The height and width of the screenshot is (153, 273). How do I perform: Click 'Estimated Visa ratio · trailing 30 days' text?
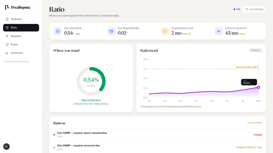click(91, 104)
